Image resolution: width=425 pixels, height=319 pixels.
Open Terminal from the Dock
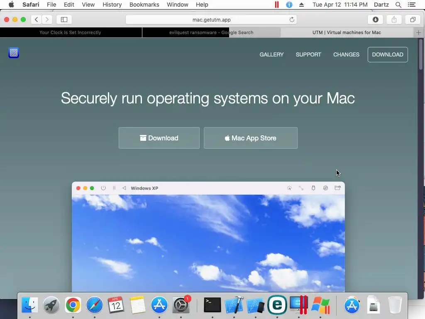click(212, 305)
